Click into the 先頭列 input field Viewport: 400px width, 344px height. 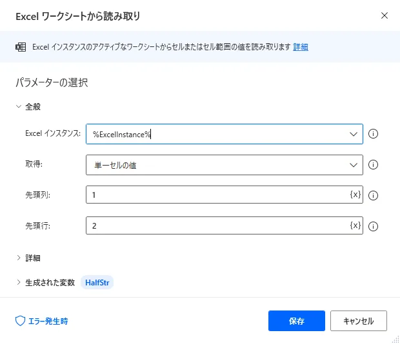click(216, 195)
